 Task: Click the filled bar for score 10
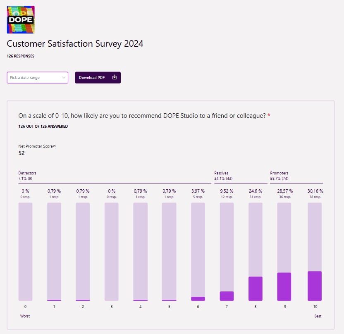pos(315,286)
